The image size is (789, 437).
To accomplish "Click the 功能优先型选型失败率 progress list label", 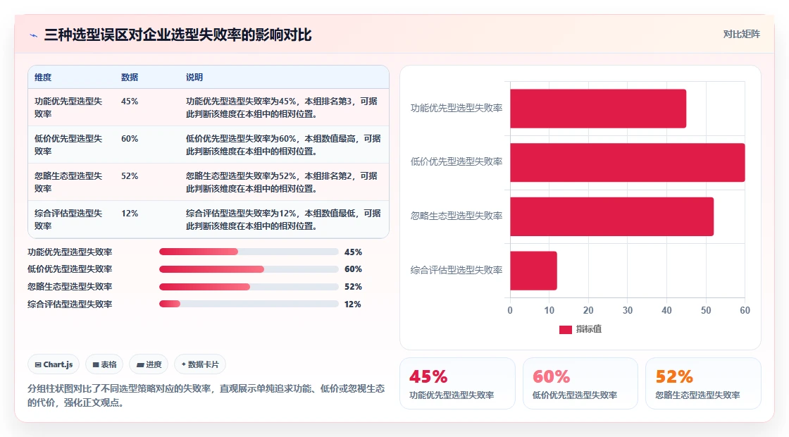I will coord(70,252).
